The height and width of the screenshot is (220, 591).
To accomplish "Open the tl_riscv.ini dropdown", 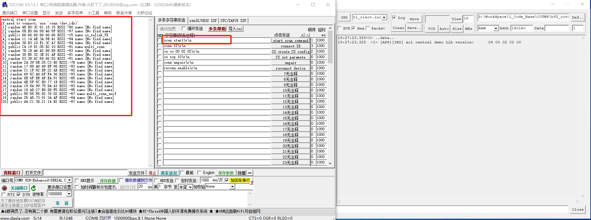I will 384,17.
